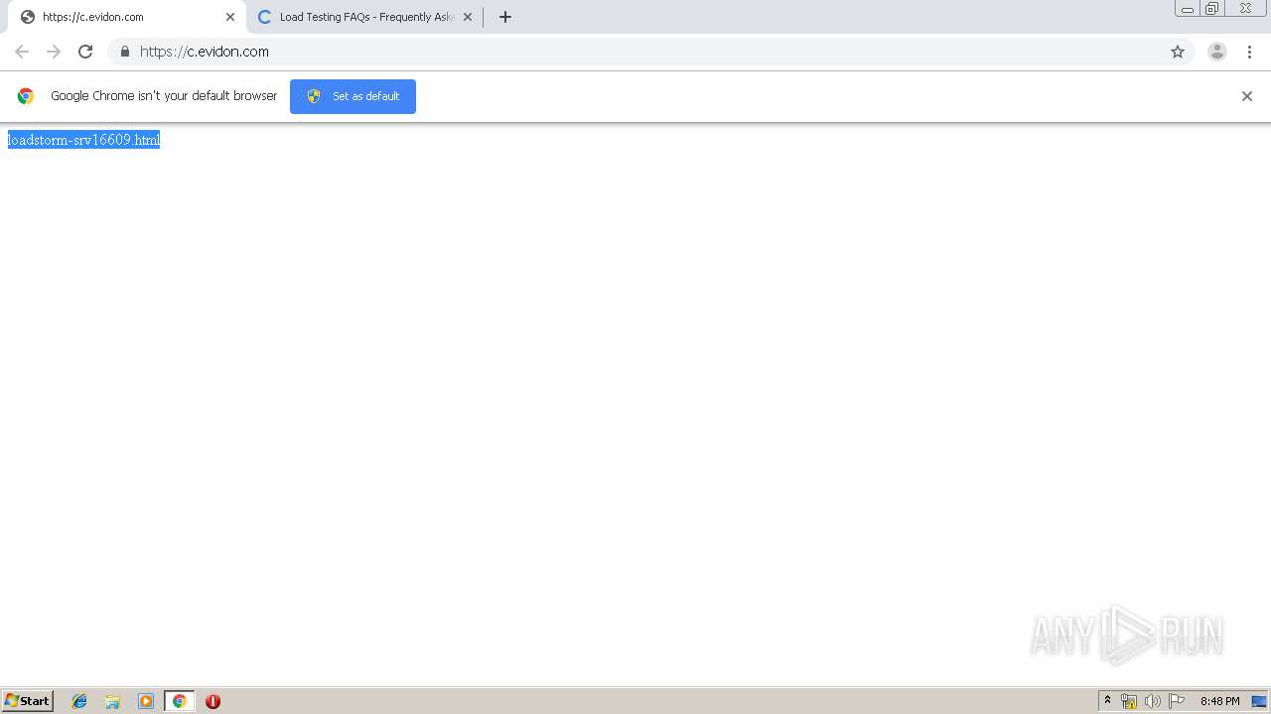This screenshot has width=1271, height=714.
Task: Launch Internet Explorer from the taskbar
Action: [x=79, y=701]
